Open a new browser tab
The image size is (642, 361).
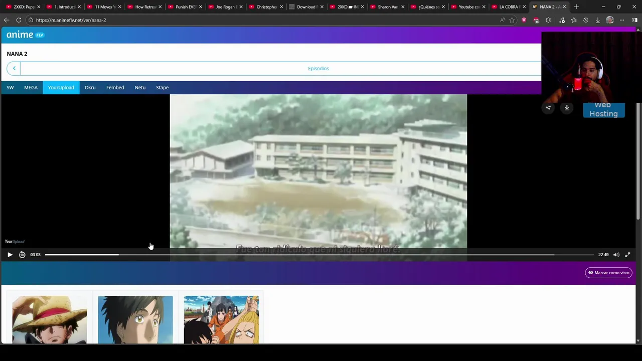pyautogui.click(x=576, y=7)
